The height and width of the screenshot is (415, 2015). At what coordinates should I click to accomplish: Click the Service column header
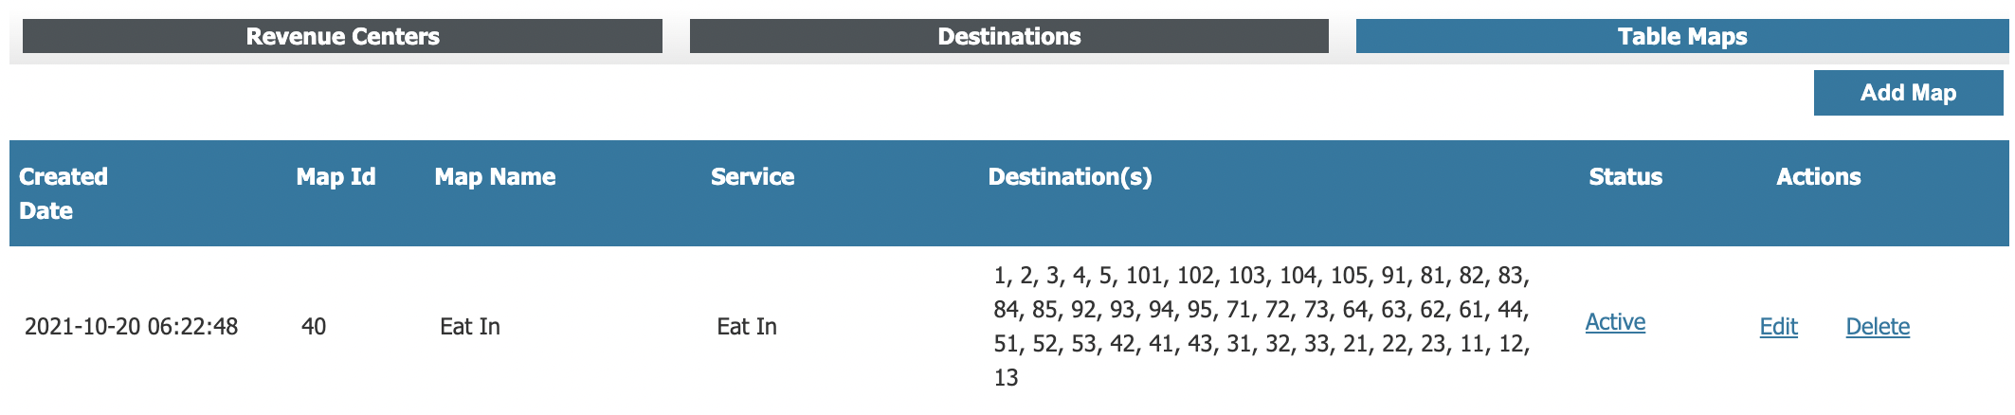[753, 177]
